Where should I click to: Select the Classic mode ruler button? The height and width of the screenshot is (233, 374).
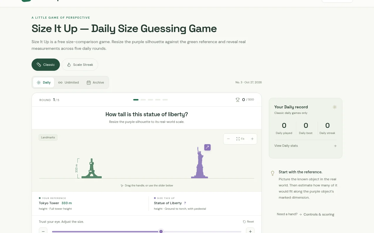click(46, 65)
